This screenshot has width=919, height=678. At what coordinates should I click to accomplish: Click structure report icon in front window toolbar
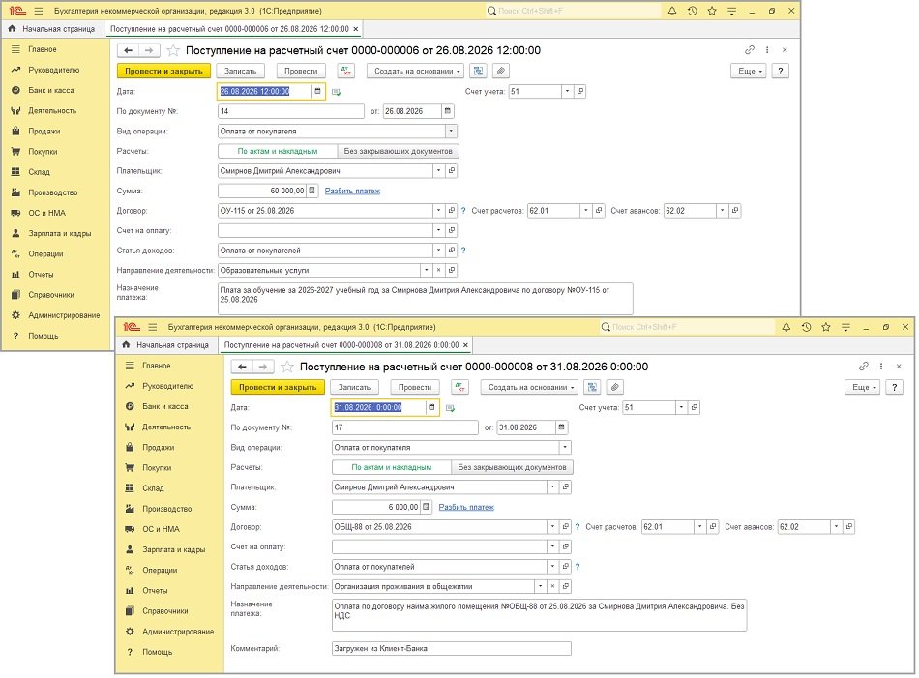click(593, 387)
